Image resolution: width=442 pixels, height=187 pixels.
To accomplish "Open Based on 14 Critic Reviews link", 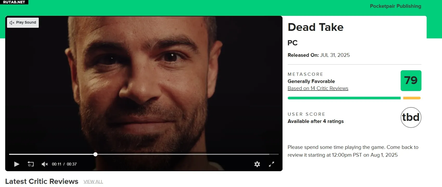I will tap(318, 88).
